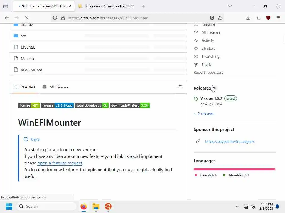Click the src folder icon

point(16,36)
